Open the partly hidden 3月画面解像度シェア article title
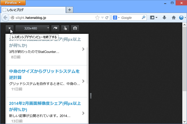Viewport: 187px width, 124px height. coord(45,43)
